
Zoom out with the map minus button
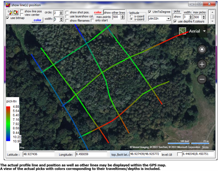[202, 79]
